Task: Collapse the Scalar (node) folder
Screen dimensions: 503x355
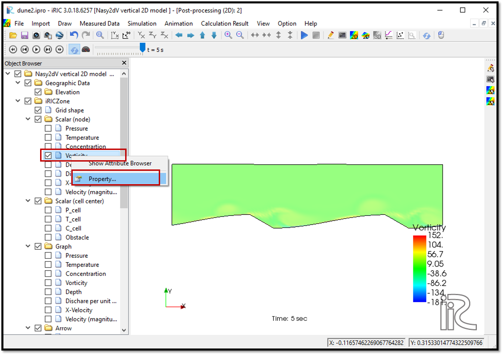Action: click(x=28, y=119)
